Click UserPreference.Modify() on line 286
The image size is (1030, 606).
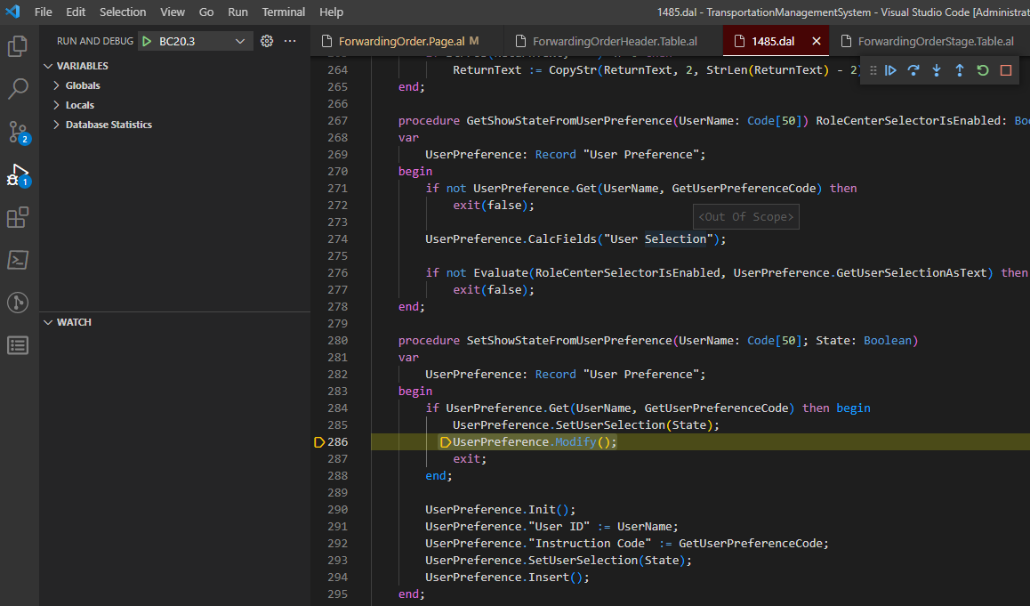pos(535,442)
